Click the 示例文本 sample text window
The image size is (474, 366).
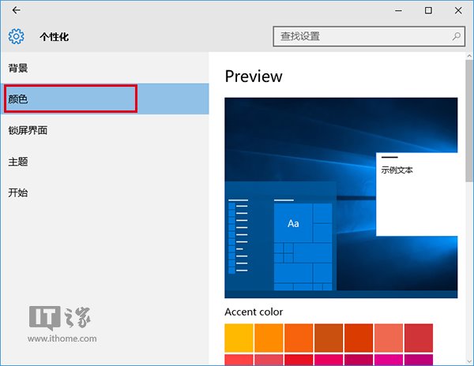[x=416, y=193]
